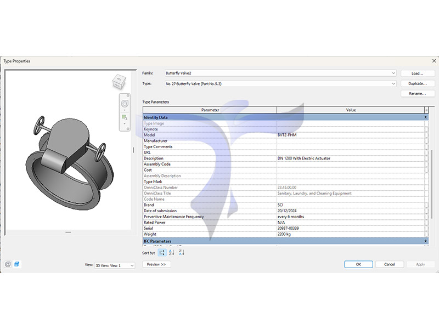Collapse the Identity Data parameter group

pyautogui.click(x=426, y=117)
